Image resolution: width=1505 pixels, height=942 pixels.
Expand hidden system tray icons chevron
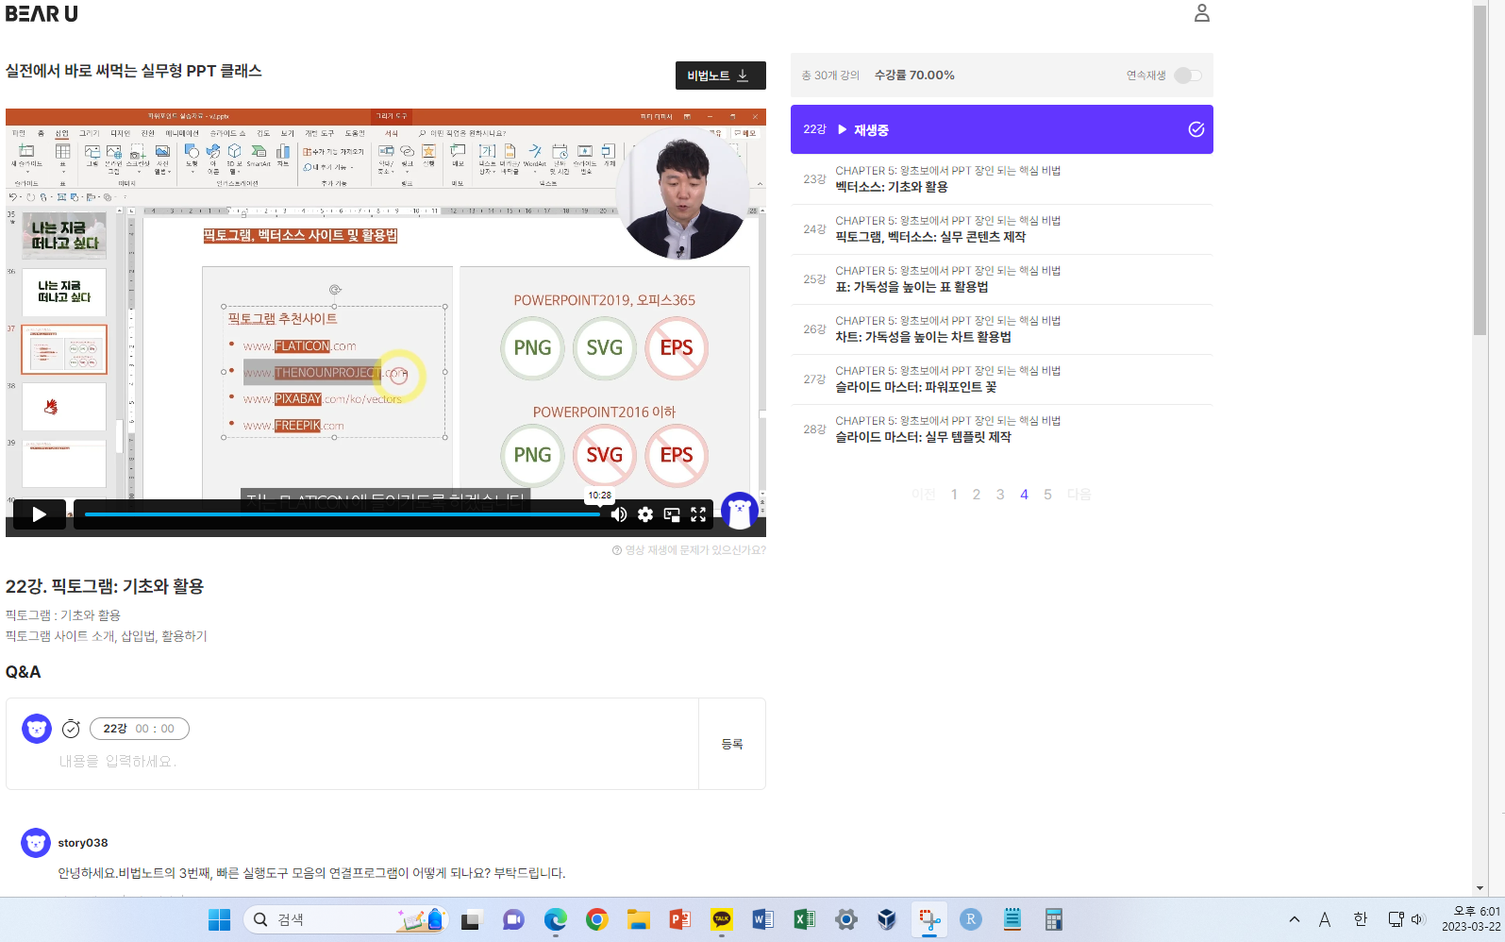1295,919
